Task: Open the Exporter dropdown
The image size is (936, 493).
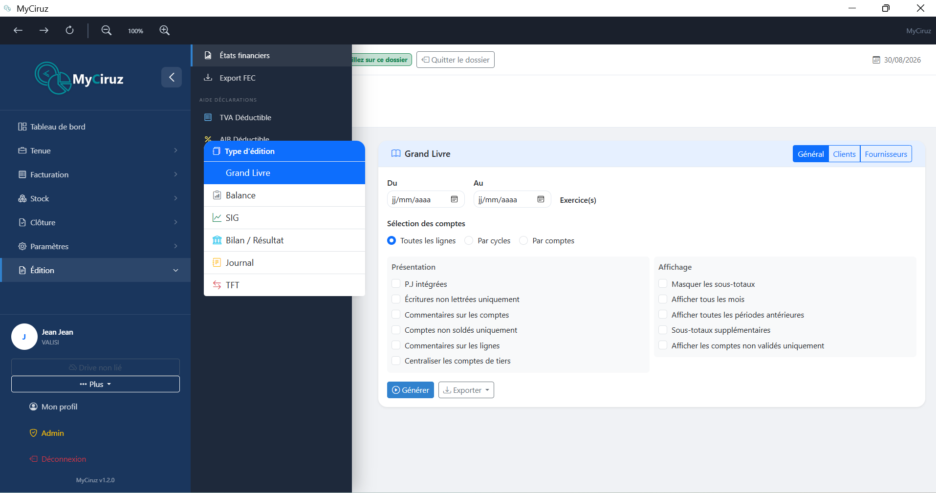Action: [x=466, y=390]
